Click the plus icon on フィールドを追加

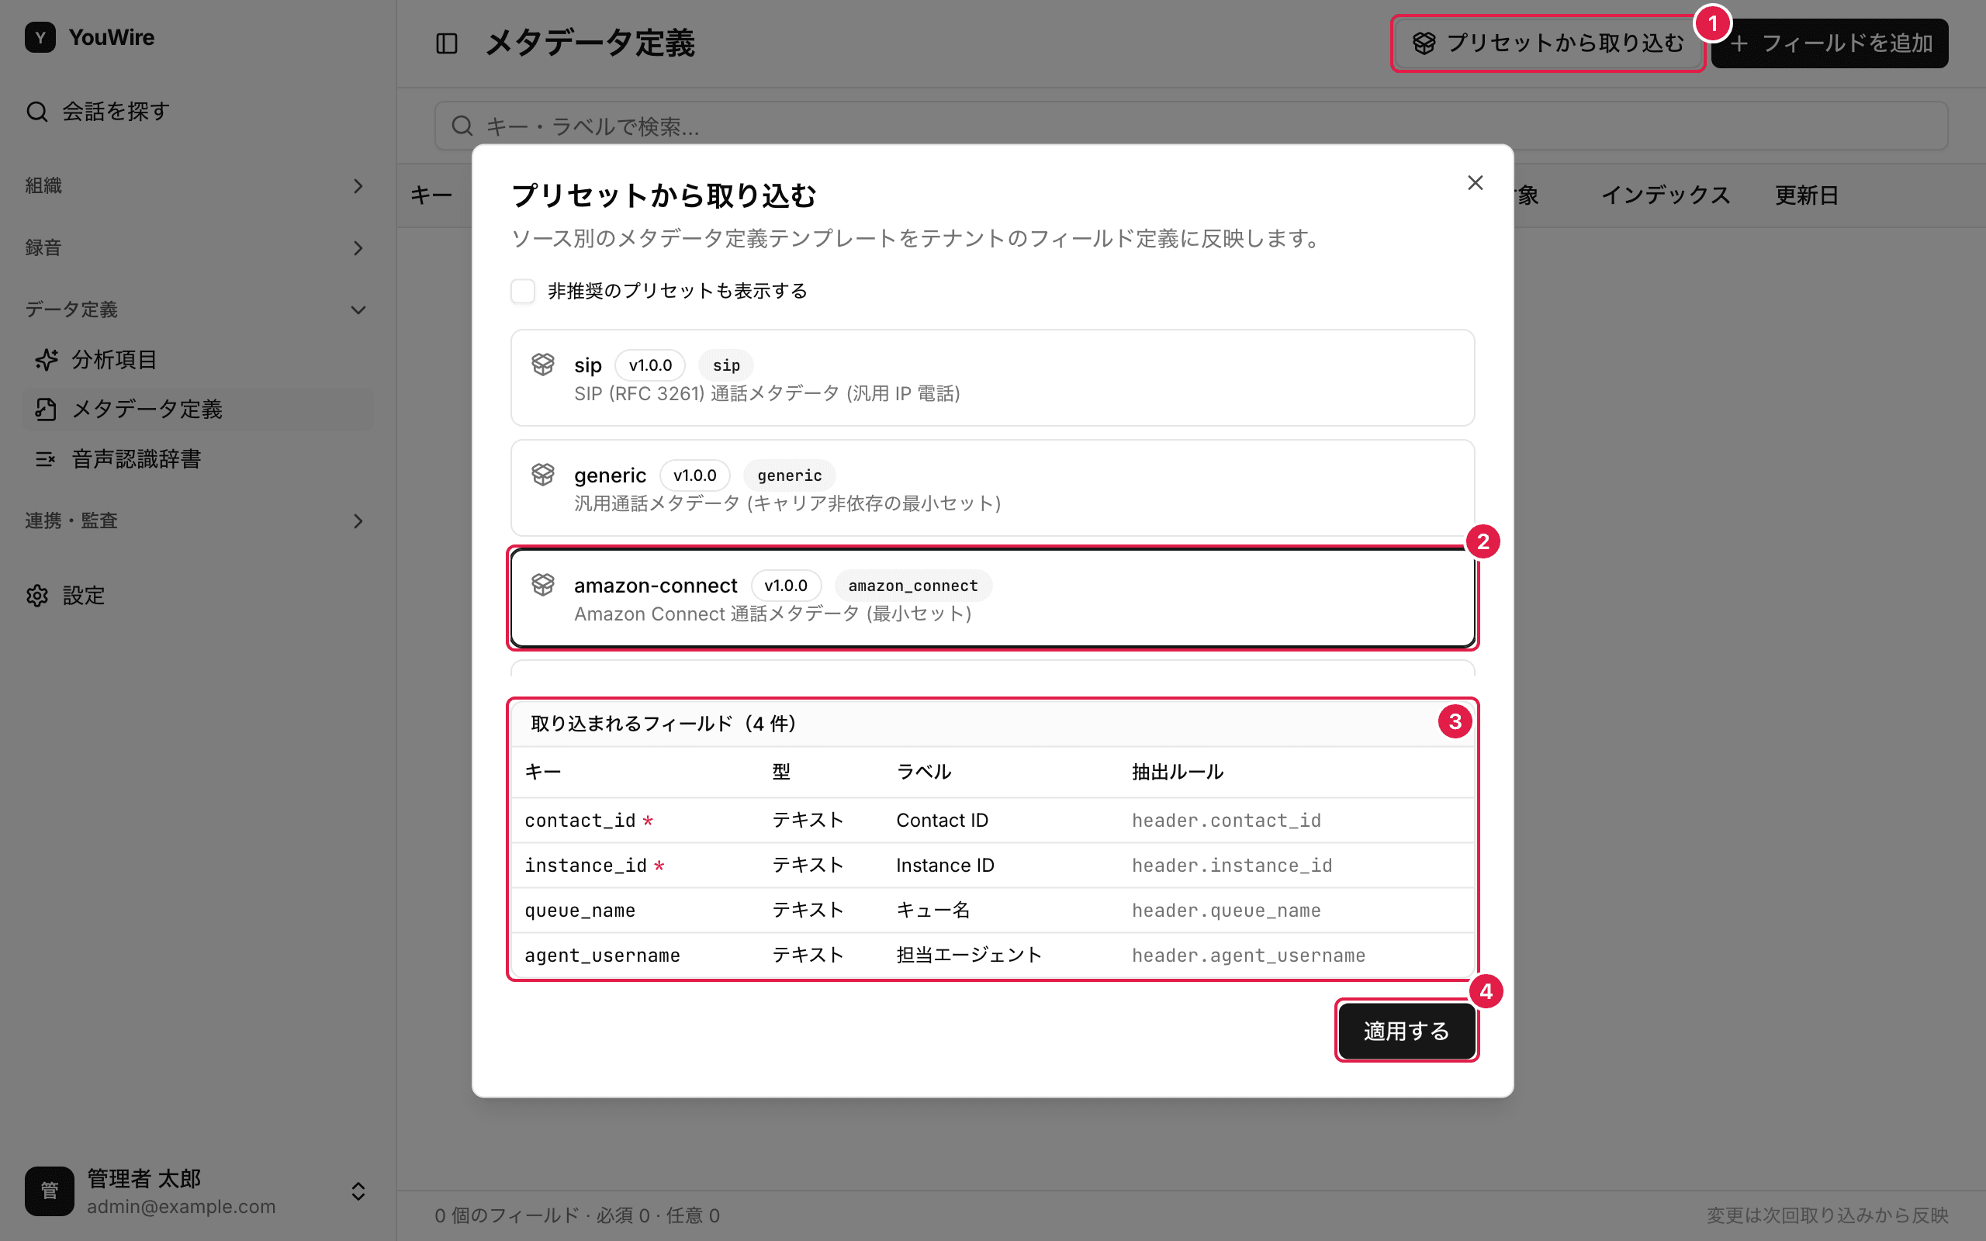point(1739,43)
